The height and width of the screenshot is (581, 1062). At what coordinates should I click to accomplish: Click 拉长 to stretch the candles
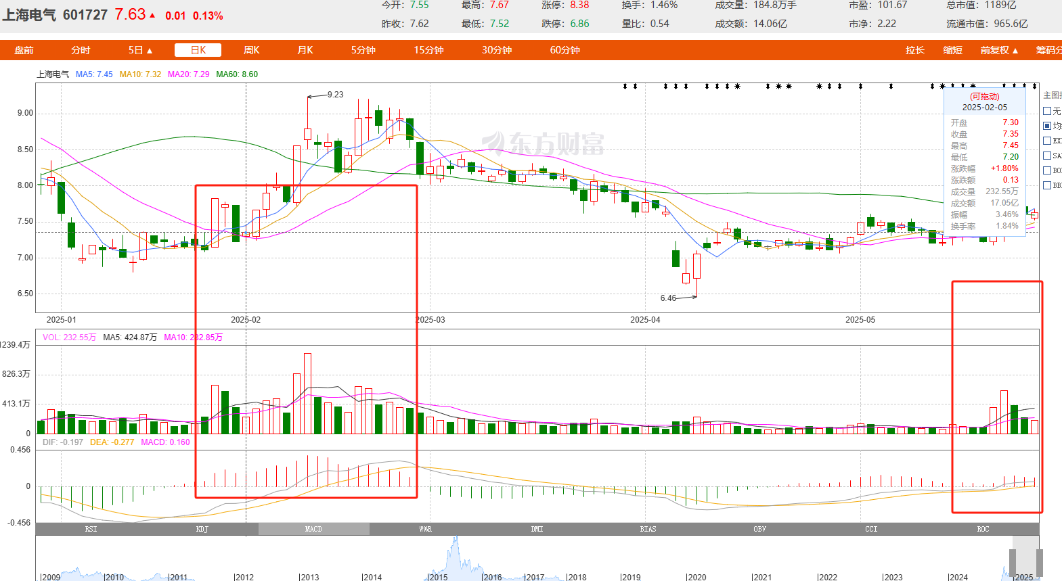click(915, 50)
